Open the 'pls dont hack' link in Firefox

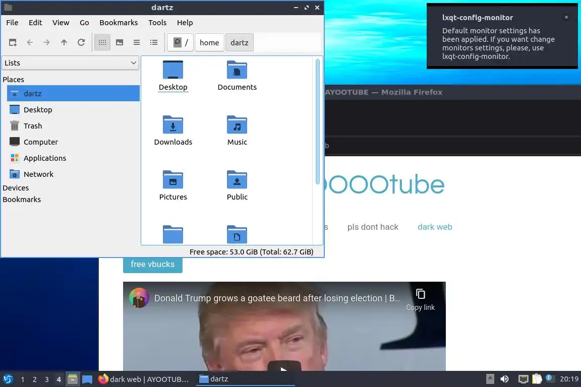tap(373, 227)
